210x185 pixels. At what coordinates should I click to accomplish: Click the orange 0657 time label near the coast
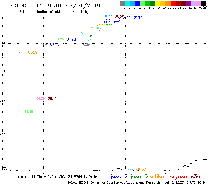point(141,169)
